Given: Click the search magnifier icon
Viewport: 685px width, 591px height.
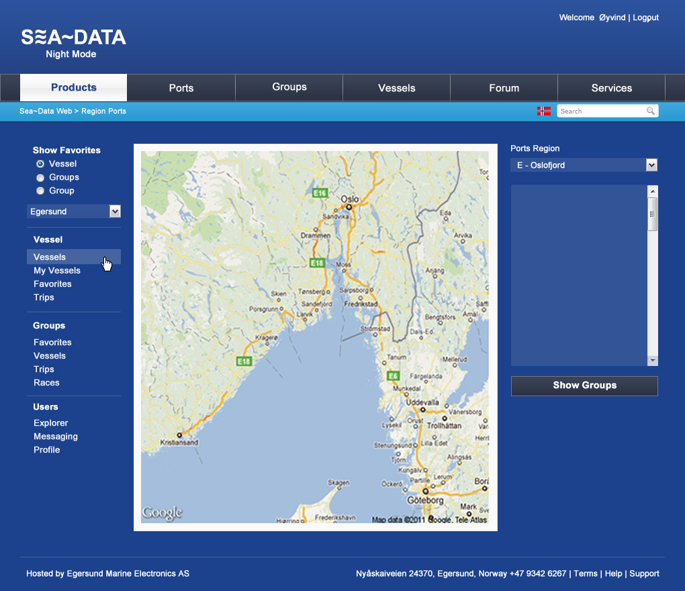Looking at the screenshot, I should click(650, 111).
